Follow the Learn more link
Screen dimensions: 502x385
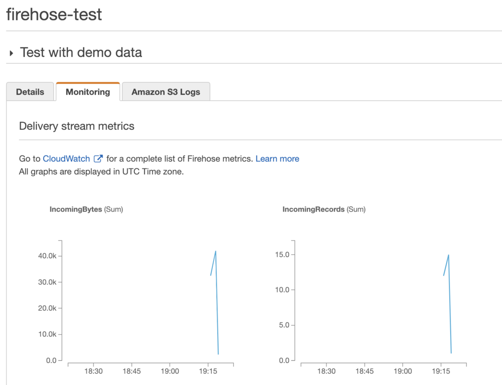coord(277,159)
